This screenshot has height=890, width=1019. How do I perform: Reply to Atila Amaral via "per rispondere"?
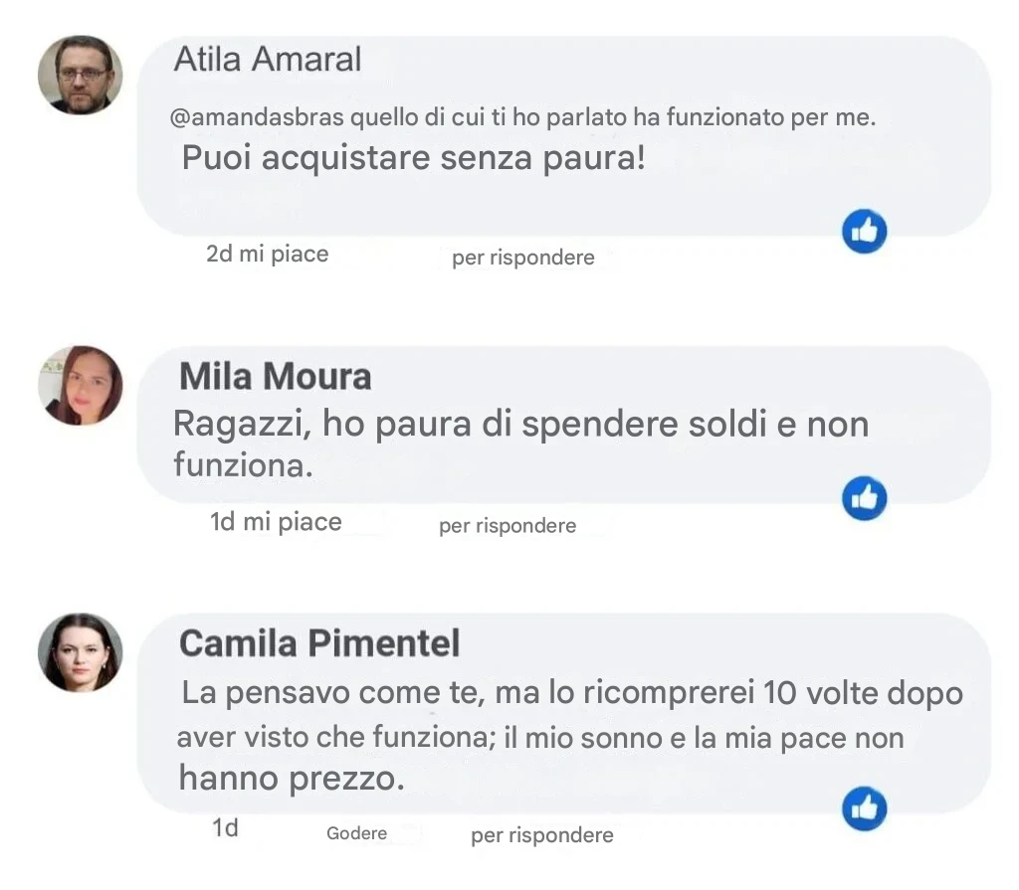tap(522, 259)
